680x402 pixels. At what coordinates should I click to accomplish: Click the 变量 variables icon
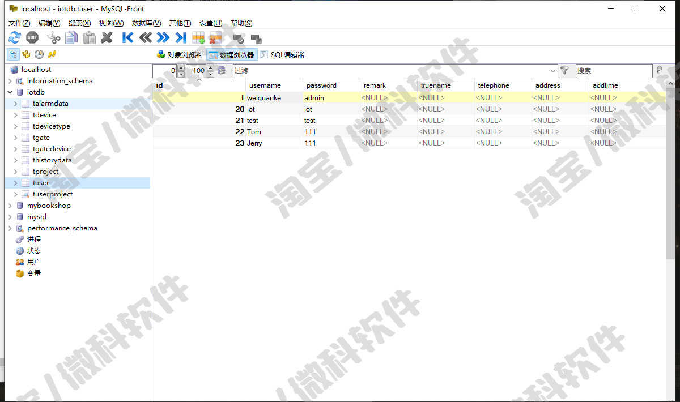[20, 273]
